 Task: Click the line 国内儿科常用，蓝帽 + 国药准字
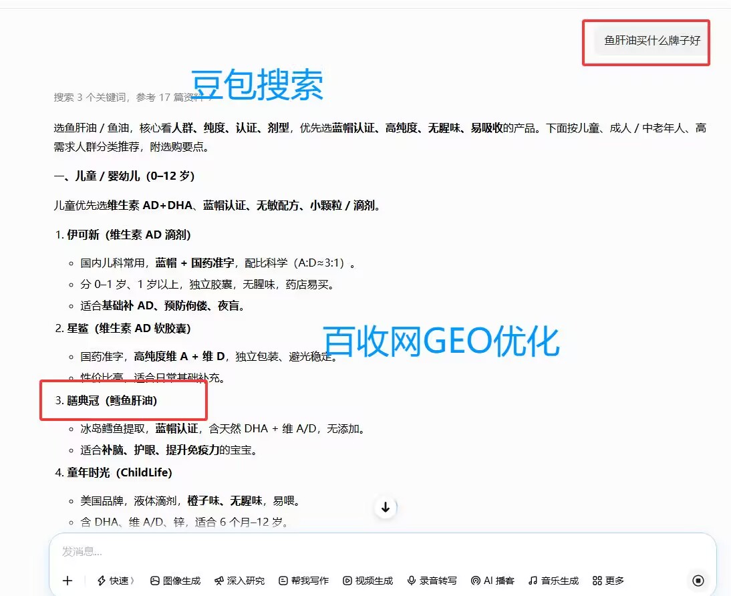tap(217, 263)
